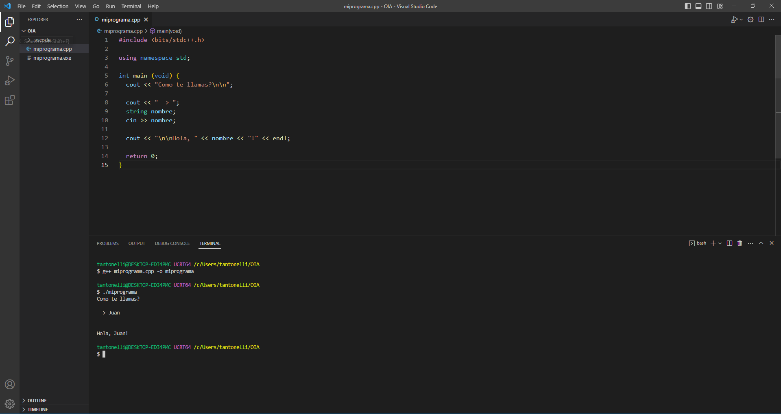
Task: Open the Source Control view
Action: (x=10, y=61)
